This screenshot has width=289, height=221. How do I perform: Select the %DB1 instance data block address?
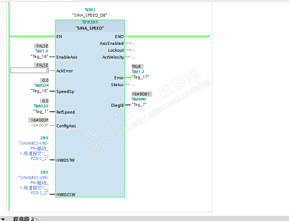pos(90,10)
